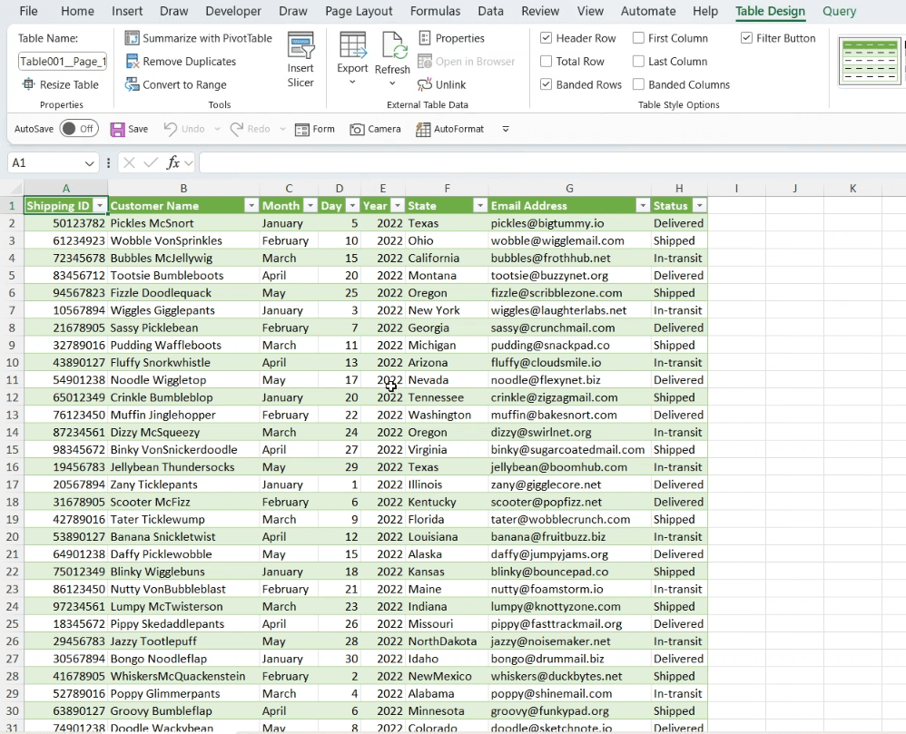Select the NorthDakota state cell
The image size is (906, 734).
pyautogui.click(x=447, y=641)
